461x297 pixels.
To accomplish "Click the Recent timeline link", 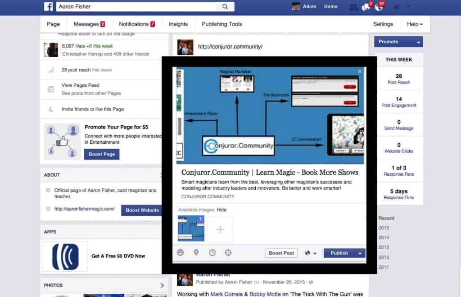I will 386,218.
